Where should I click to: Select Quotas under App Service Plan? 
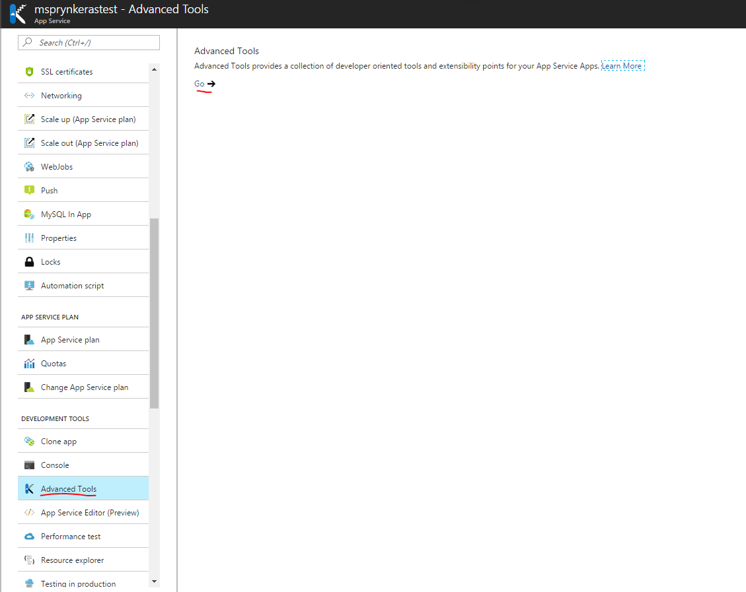(x=83, y=364)
